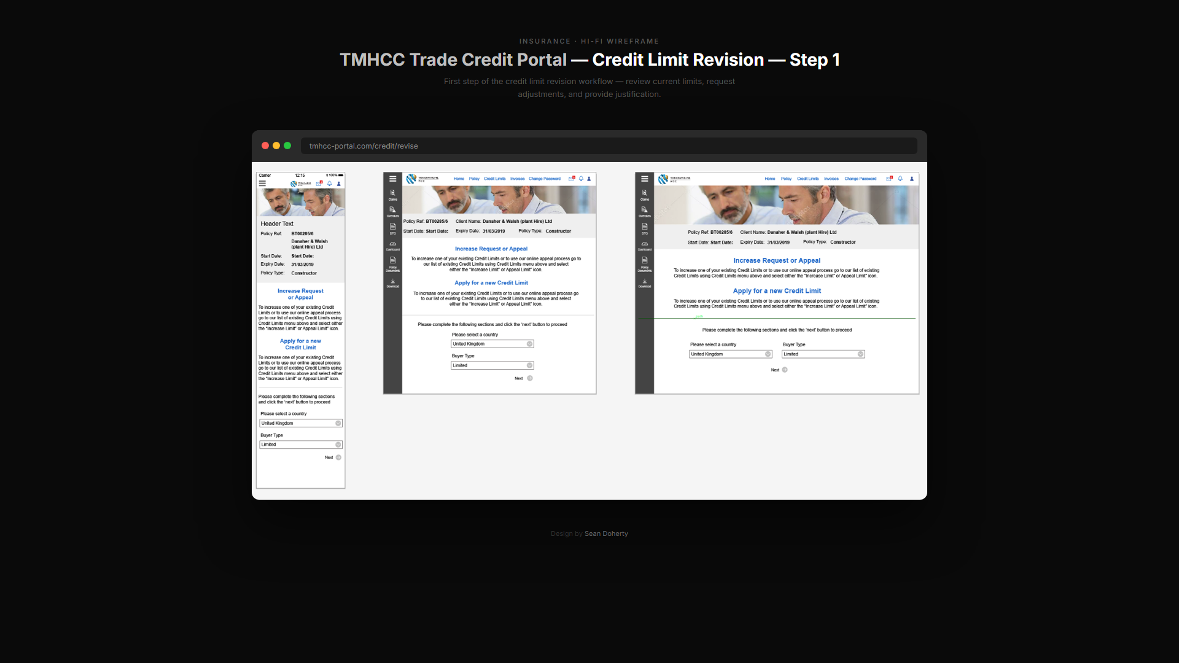Viewport: 1179px width, 663px height.
Task: Click Download icon in middle wireframe sidebar
Action: pos(392,283)
